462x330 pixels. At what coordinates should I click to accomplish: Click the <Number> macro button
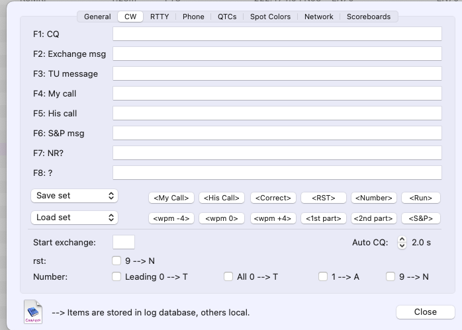point(374,198)
